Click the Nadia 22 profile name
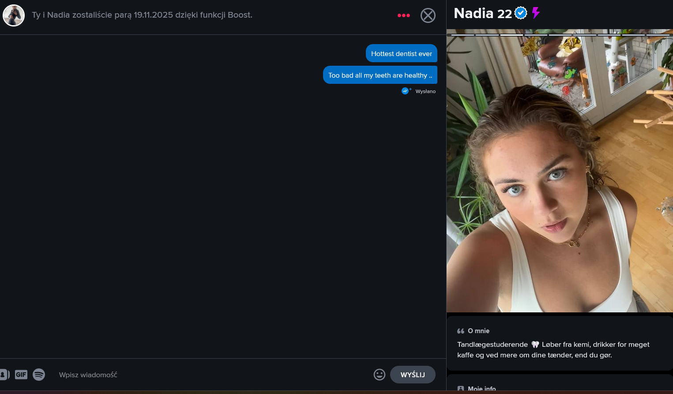 (483, 13)
